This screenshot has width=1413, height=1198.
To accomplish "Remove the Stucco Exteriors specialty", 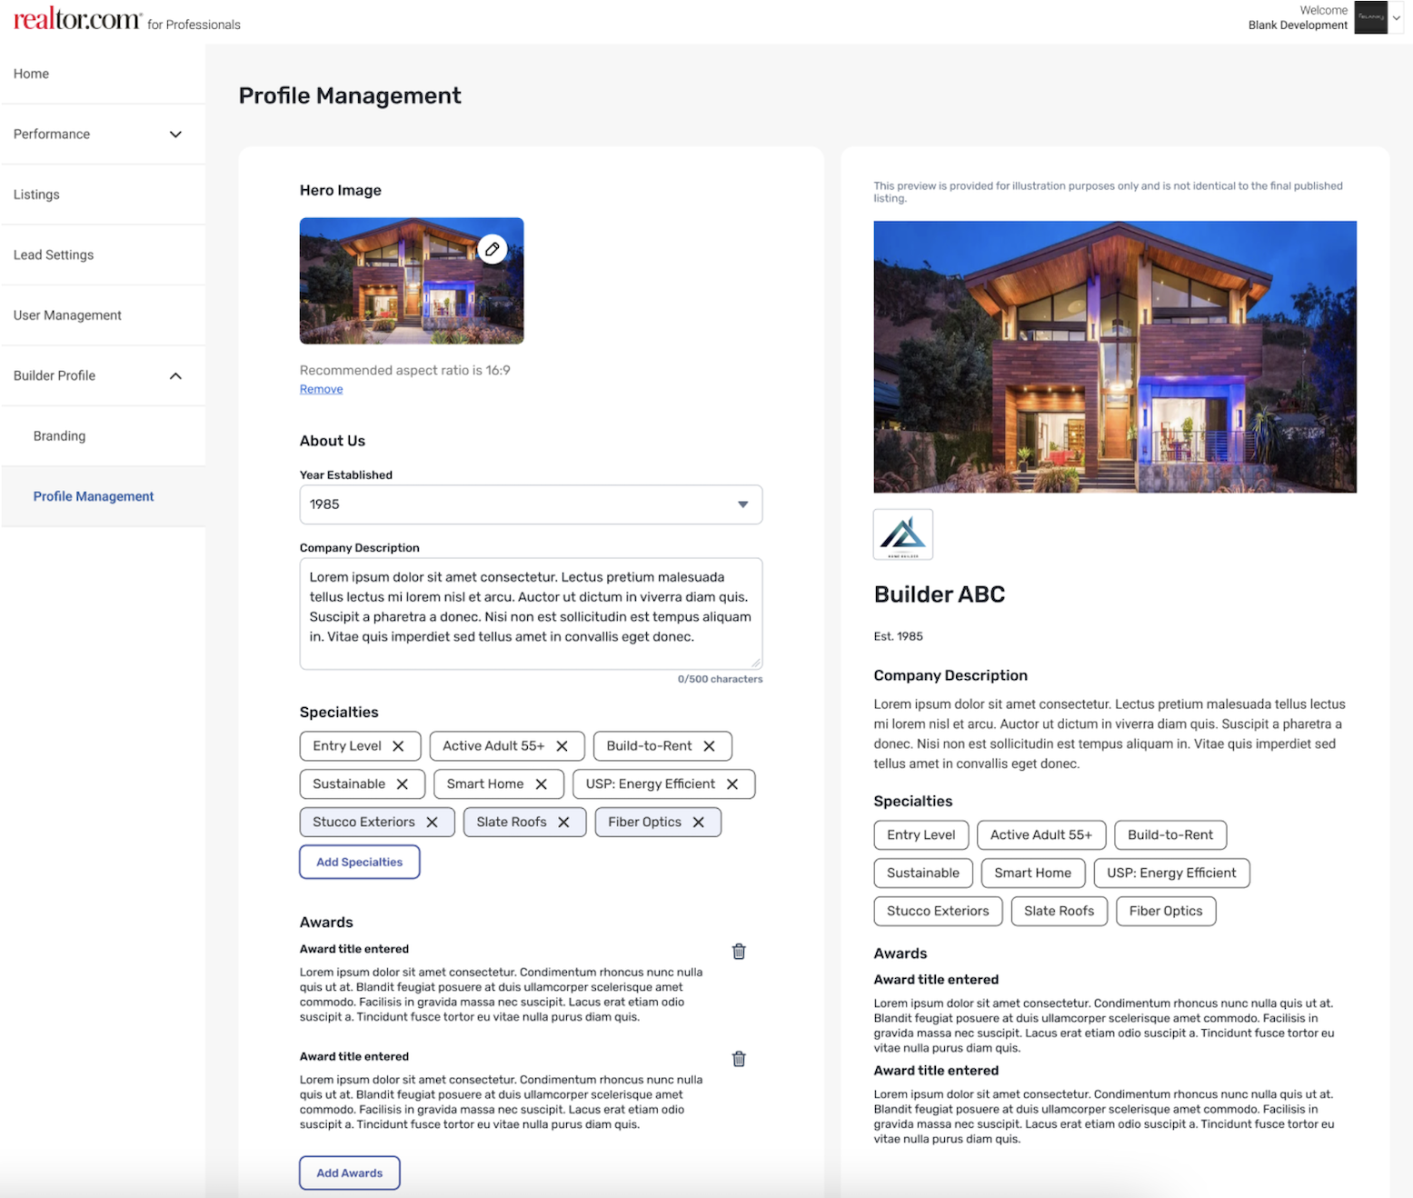I will click(433, 823).
